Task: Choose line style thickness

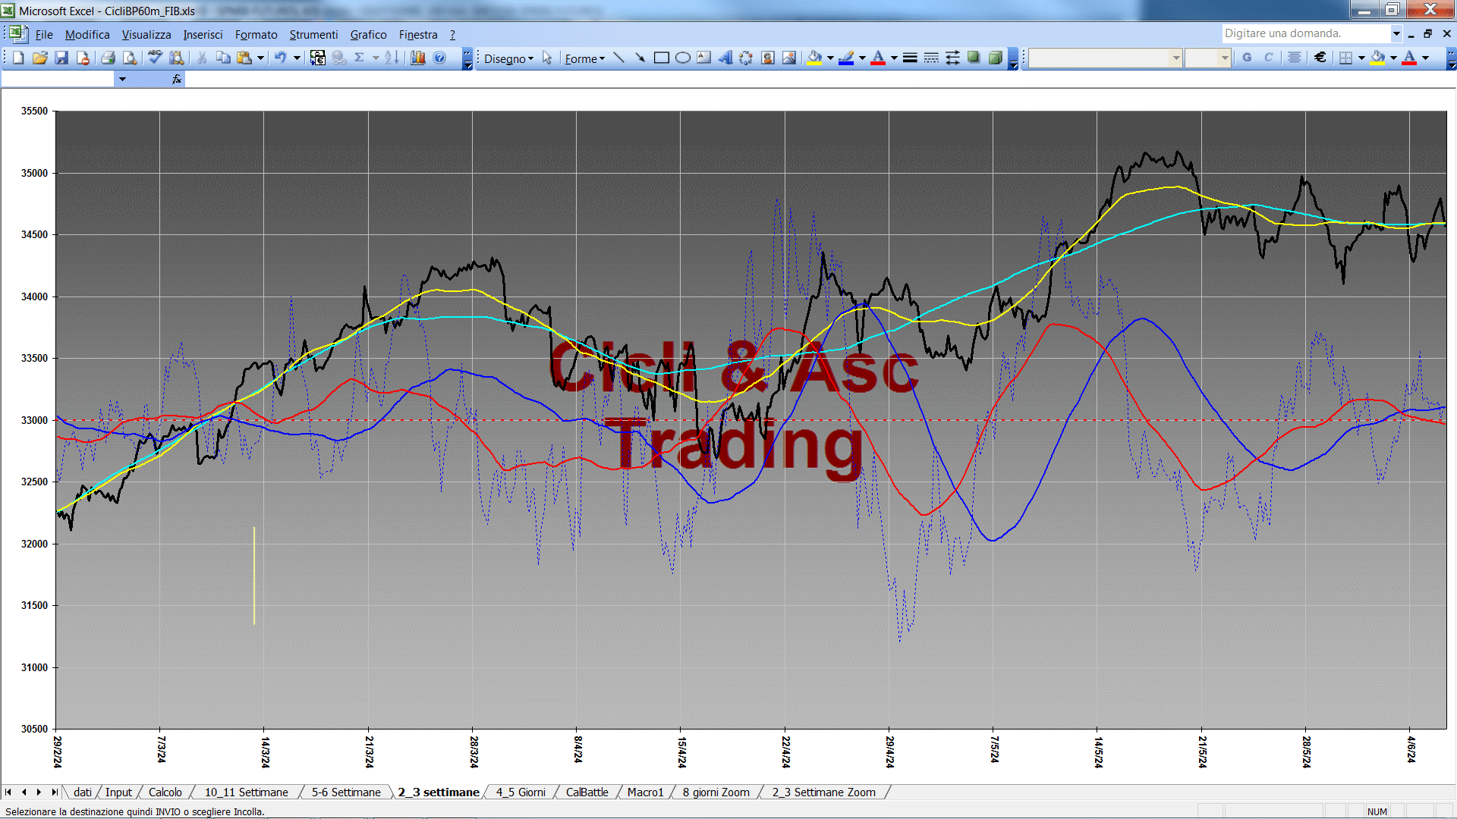Action: (910, 58)
